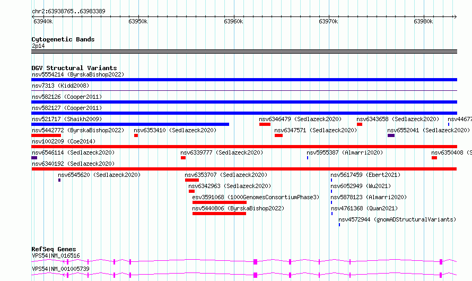The width and height of the screenshot is (472, 281).
Task: Click the long red bar under nsv1002209
Action: point(244,147)
